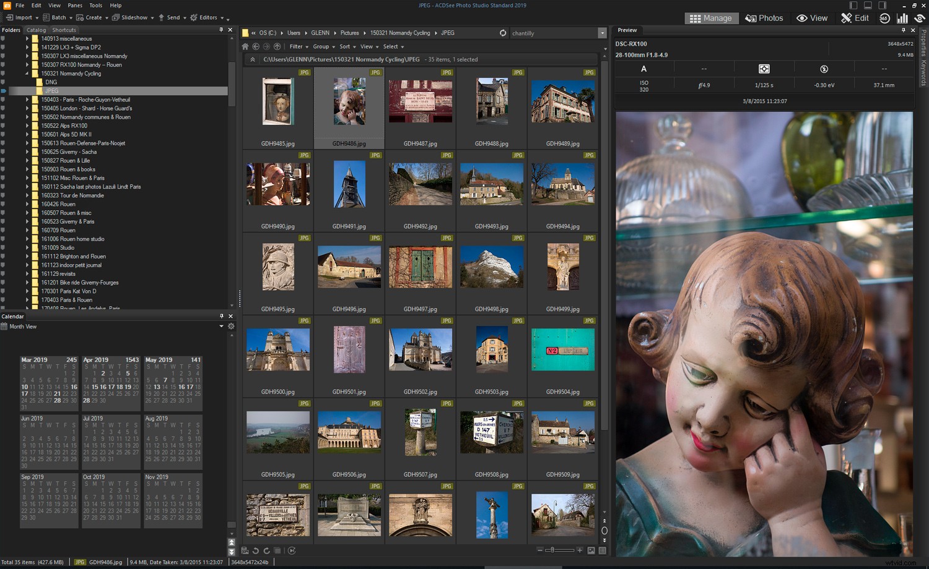Screen dimensions: 929x569
Task: Open the Tools menu
Action: [95, 5]
